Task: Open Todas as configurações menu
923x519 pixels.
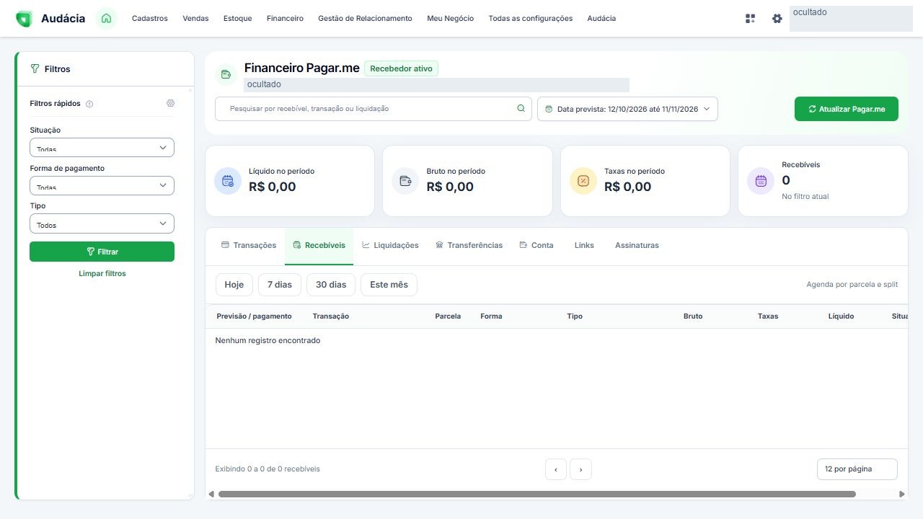Action: point(531,19)
